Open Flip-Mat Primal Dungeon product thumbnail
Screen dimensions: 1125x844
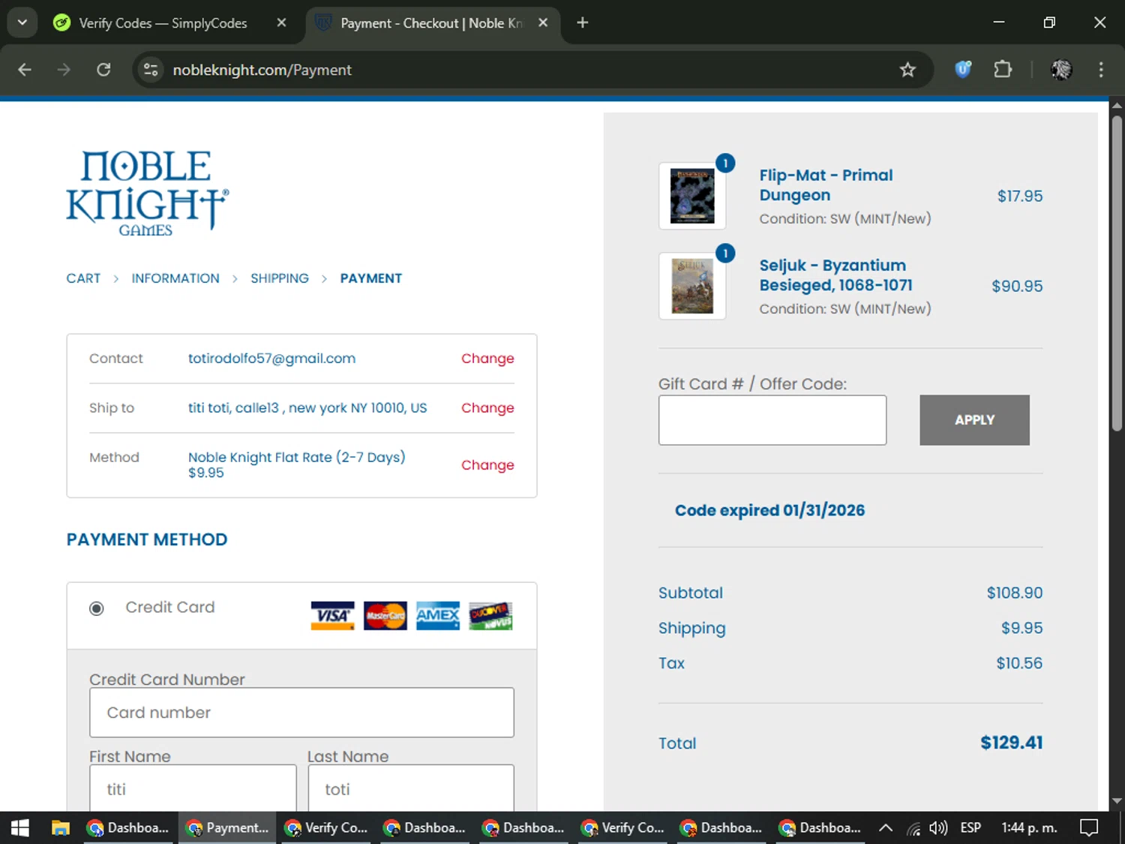(692, 196)
